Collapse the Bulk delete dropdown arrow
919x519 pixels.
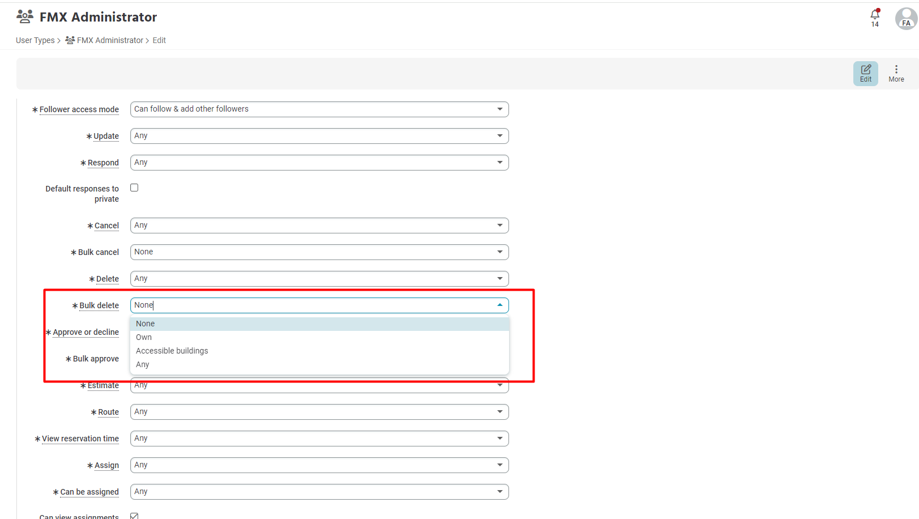[x=500, y=305]
